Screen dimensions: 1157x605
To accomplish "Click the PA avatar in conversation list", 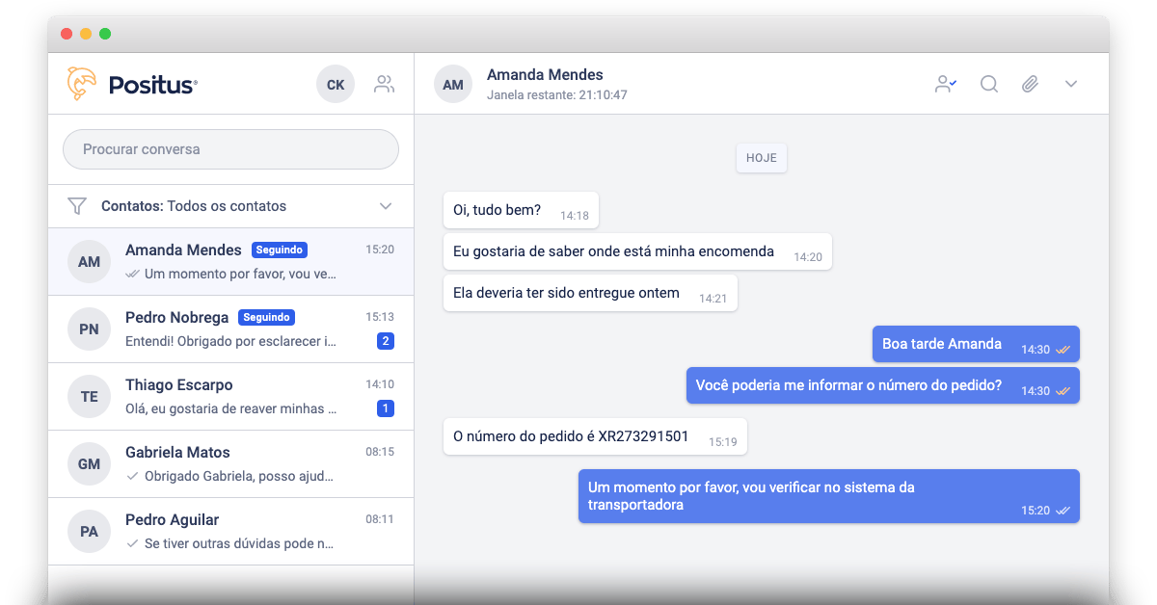I will (x=89, y=532).
